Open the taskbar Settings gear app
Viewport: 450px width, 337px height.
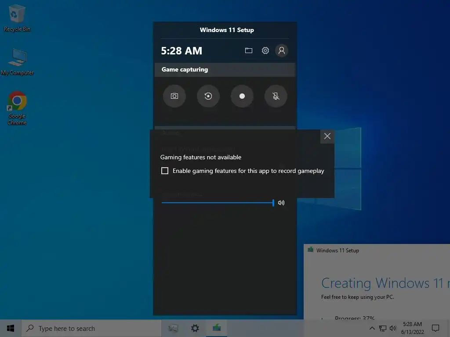(x=195, y=328)
